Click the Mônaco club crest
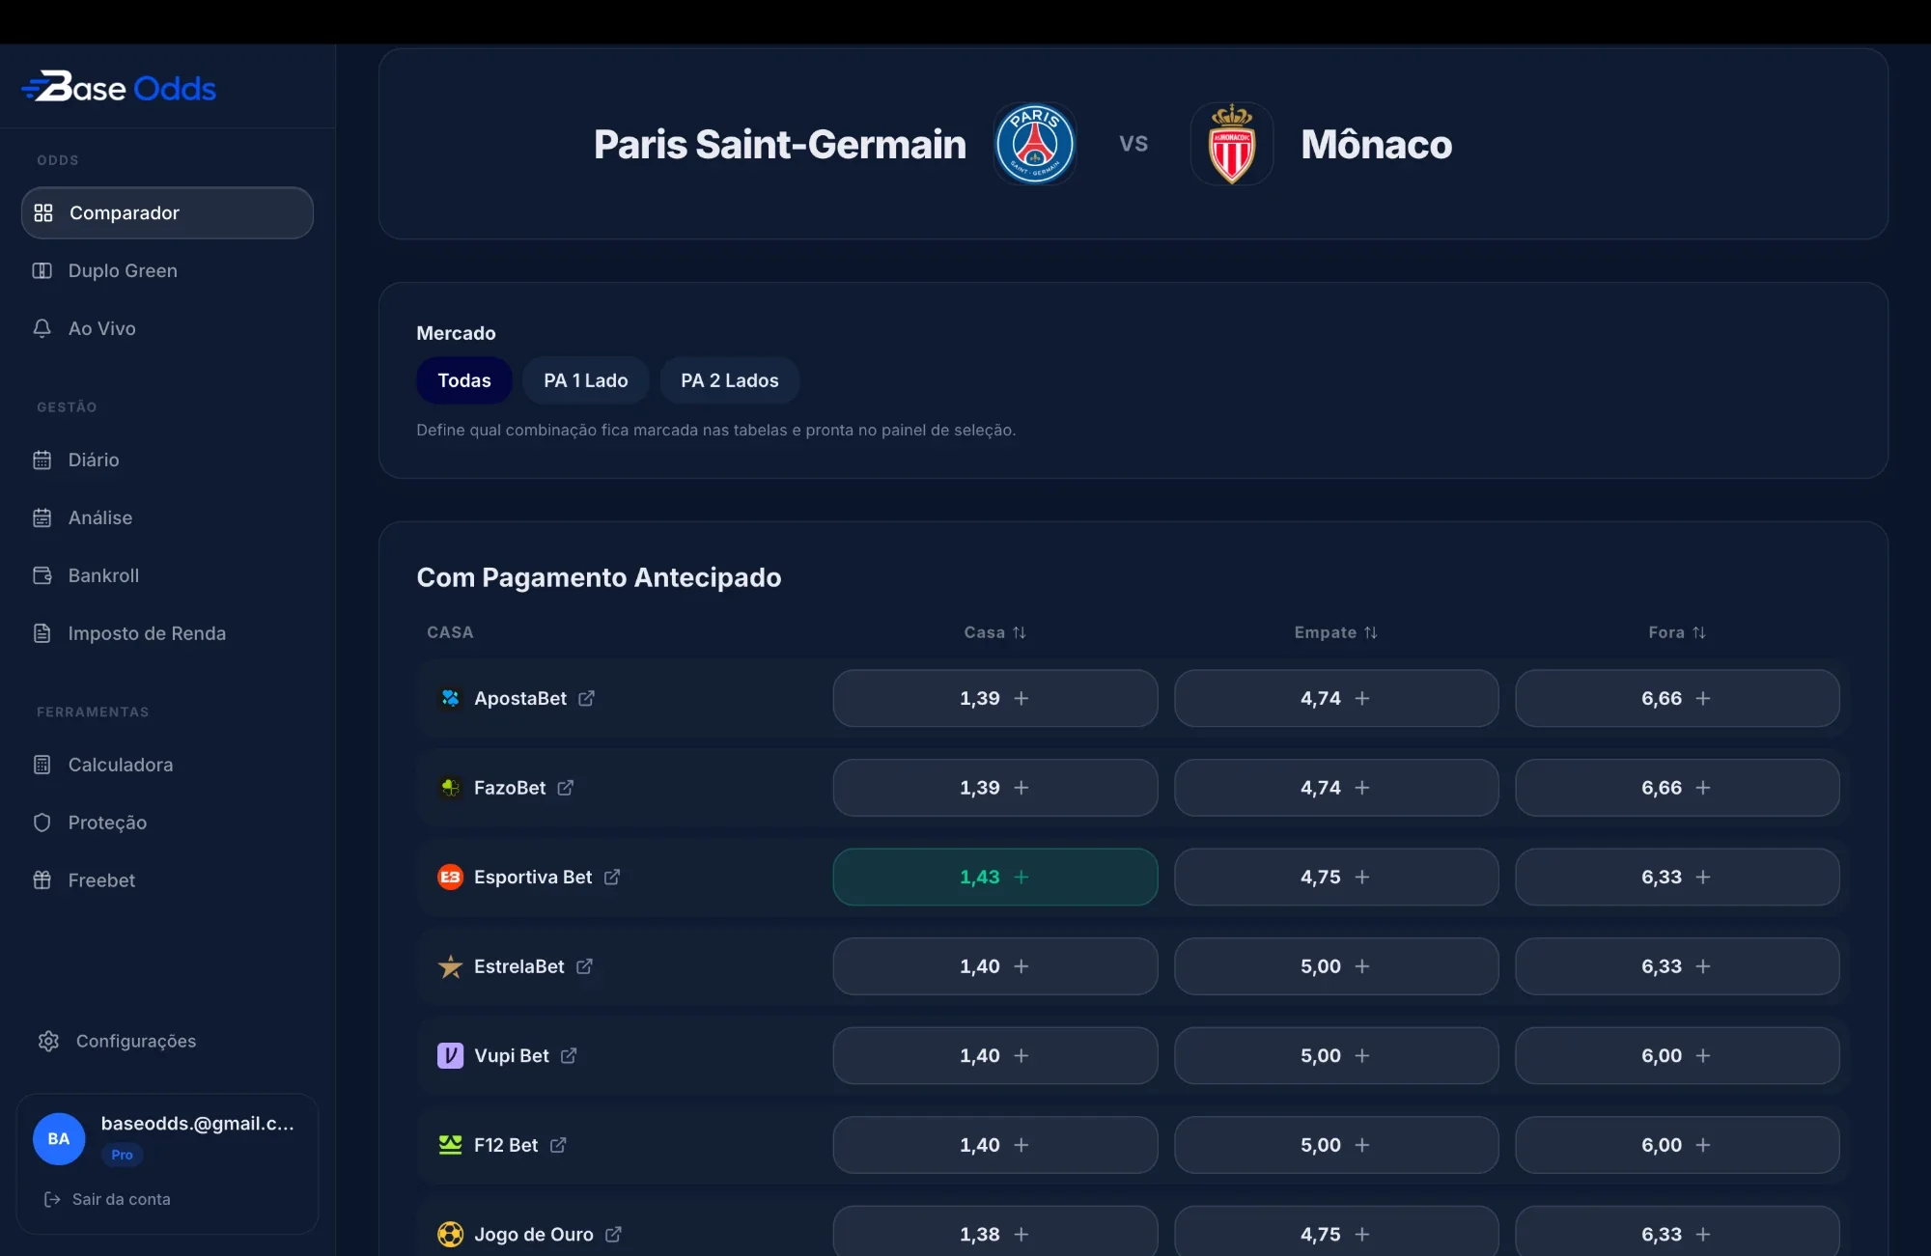 (x=1232, y=144)
